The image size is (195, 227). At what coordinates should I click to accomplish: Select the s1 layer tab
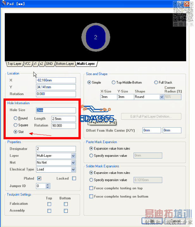coord(35,64)
